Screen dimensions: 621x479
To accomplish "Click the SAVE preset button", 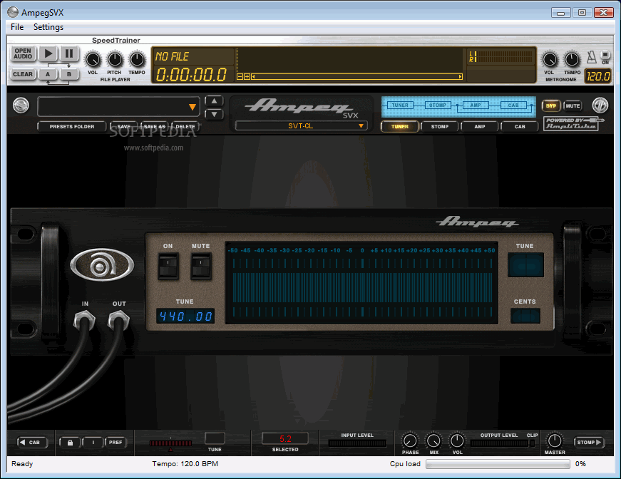I will click(x=124, y=127).
